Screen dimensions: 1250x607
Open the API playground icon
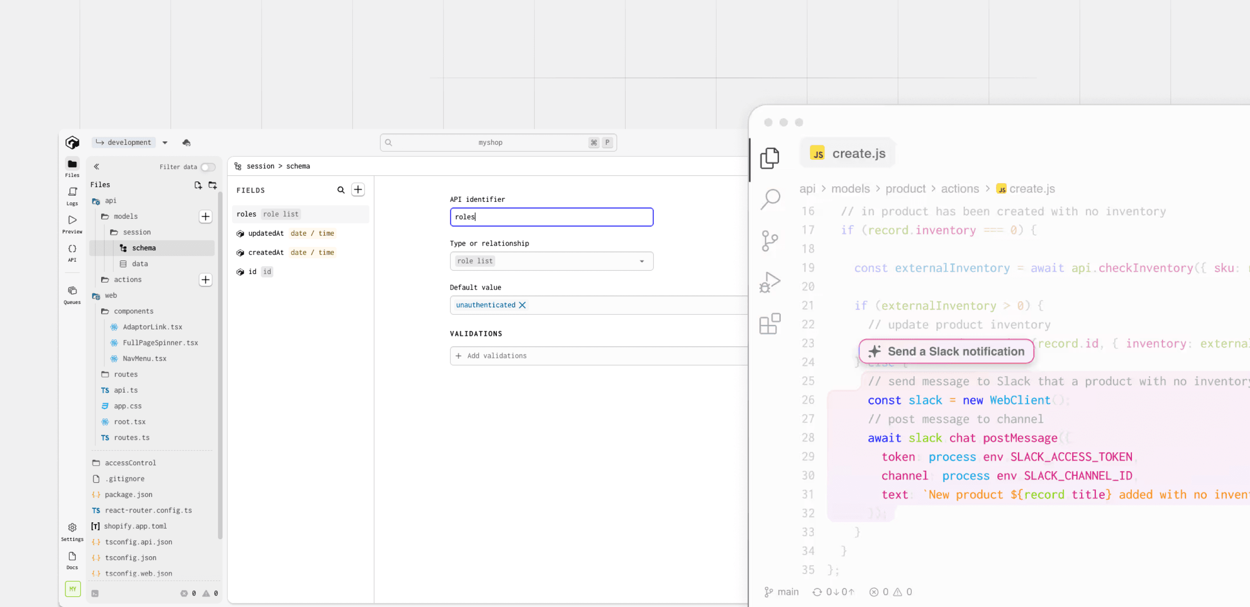72,252
